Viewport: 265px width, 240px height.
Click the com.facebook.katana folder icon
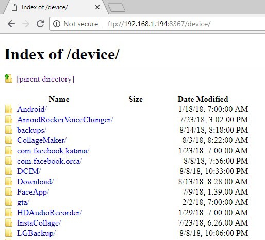tap(9, 150)
